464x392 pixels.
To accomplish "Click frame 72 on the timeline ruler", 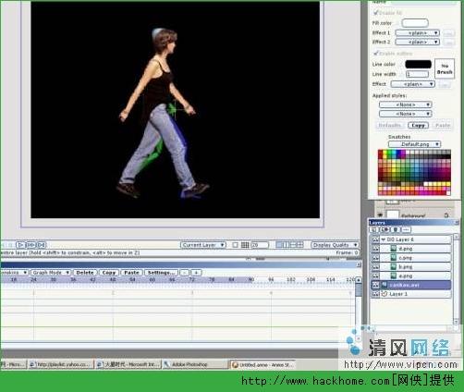I will point(192,280).
